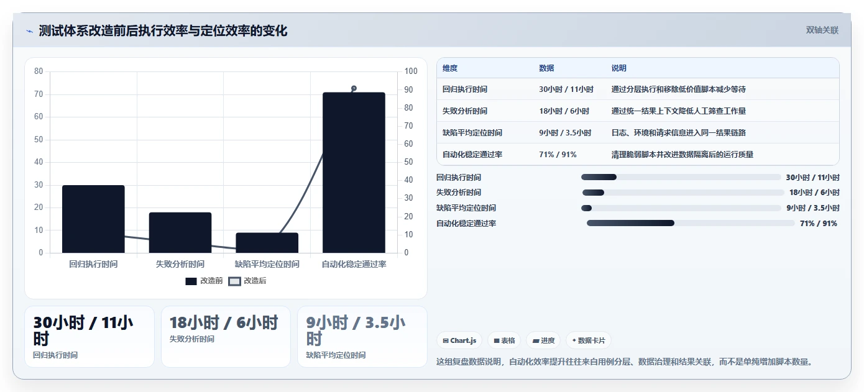Image resolution: width=864 pixels, height=392 pixels.
Task: Open the 缺陷平均定位时间 data card
Action: (362, 337)
